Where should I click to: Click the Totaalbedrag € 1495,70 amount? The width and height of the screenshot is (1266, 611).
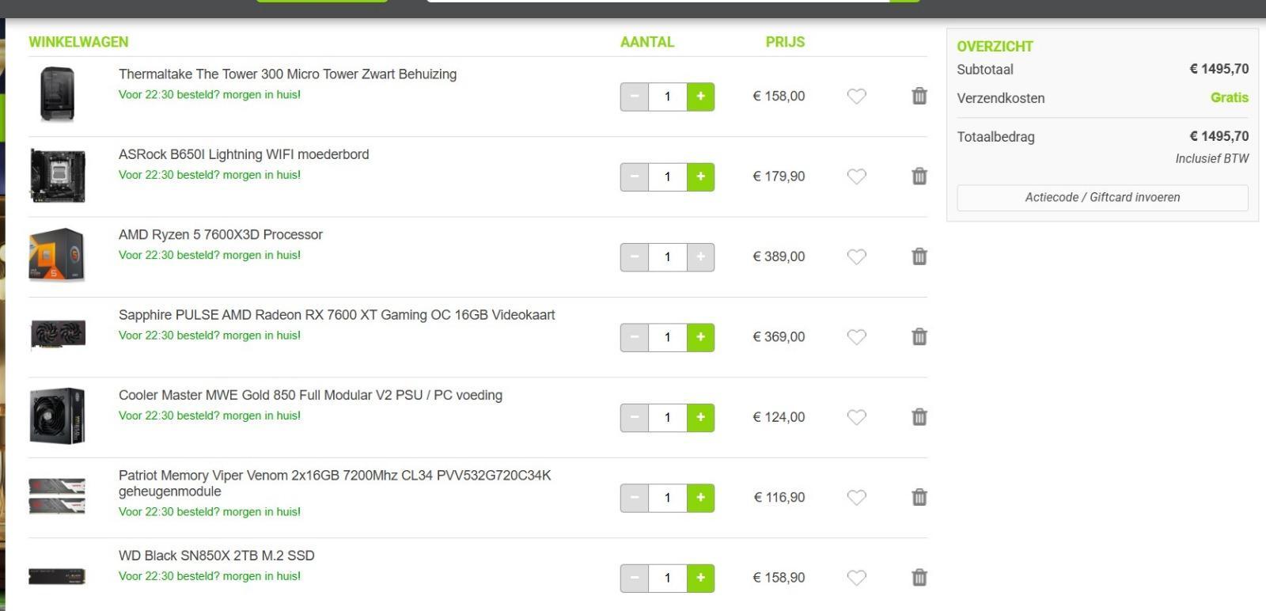coord(1219,136)
